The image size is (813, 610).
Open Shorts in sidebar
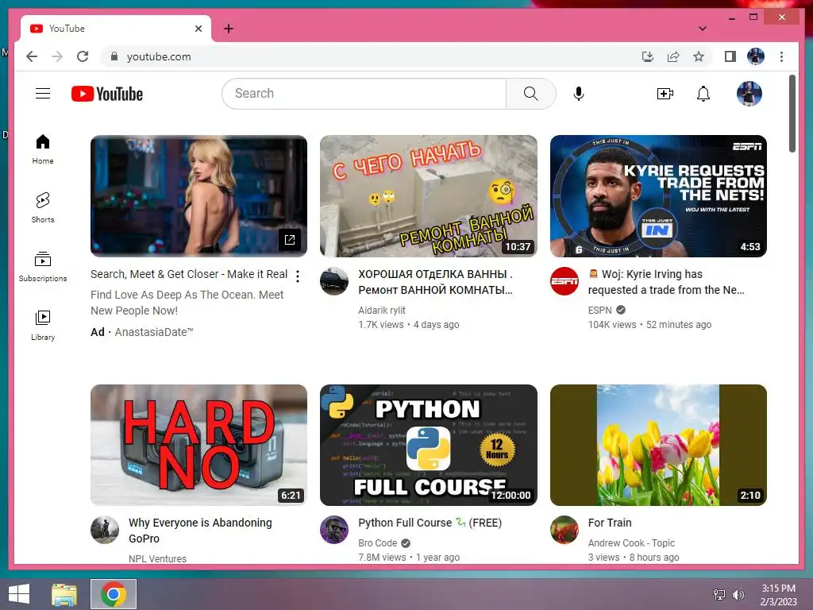click(43, 207)
